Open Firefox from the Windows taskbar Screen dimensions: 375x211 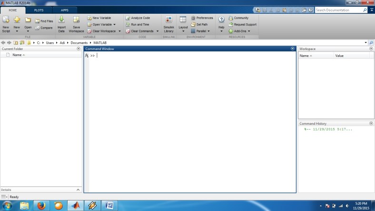(x=41, y=205)
